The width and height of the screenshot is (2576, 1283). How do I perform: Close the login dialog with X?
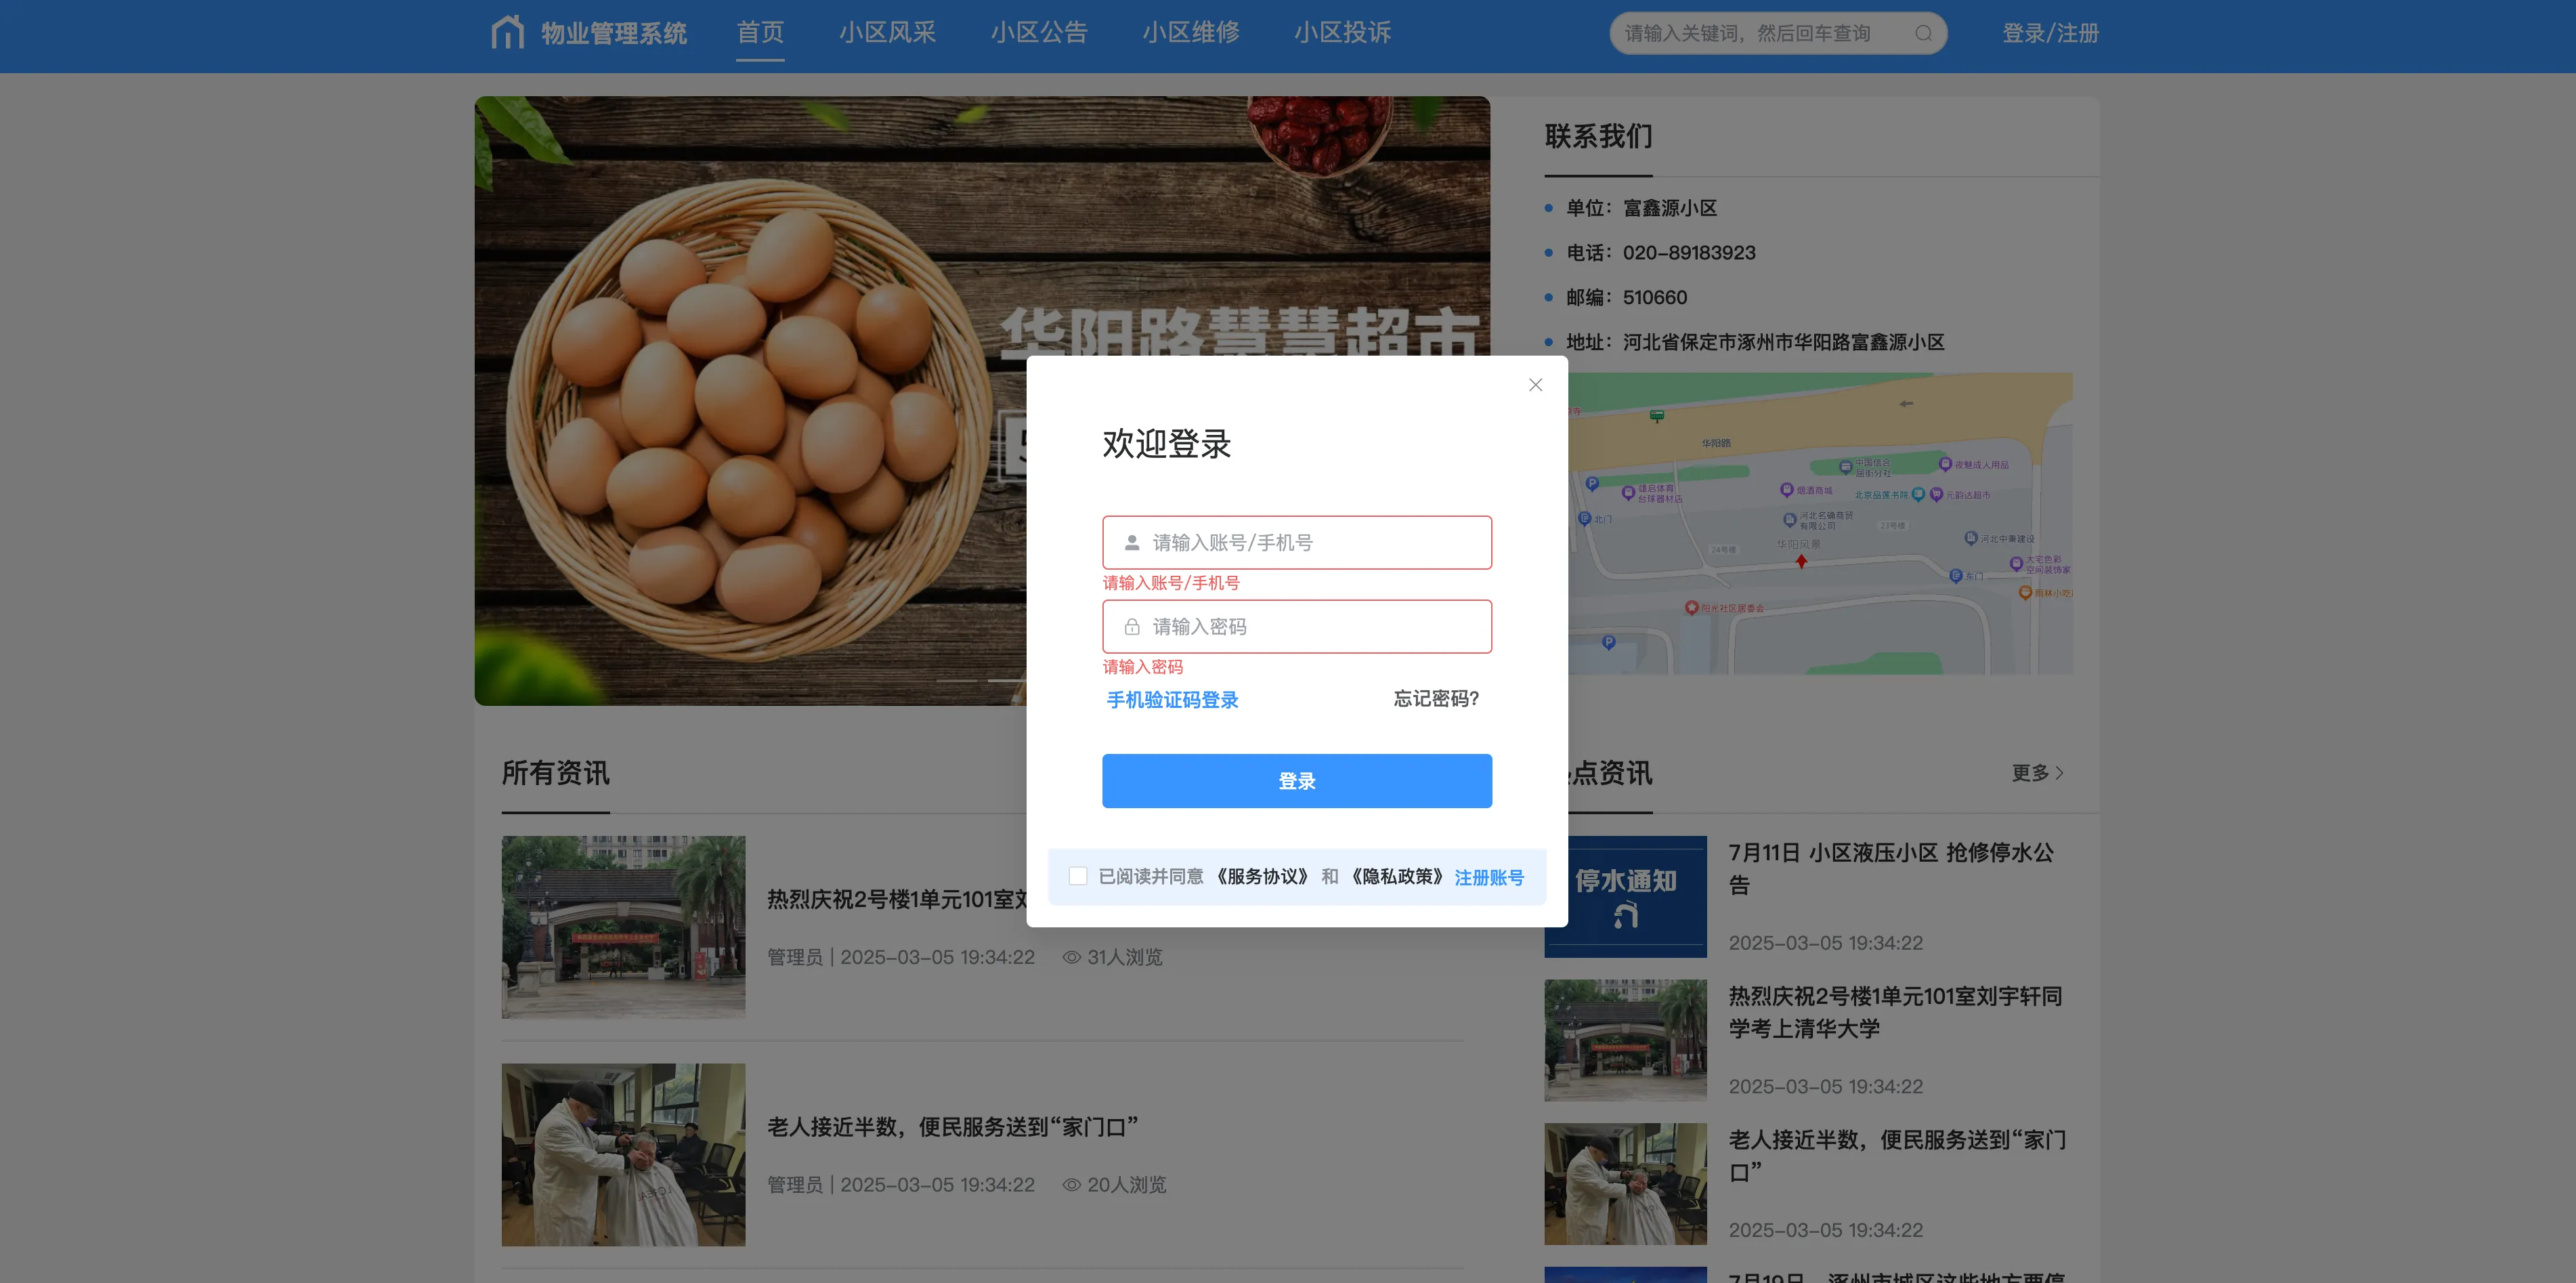pos(1535,385)
